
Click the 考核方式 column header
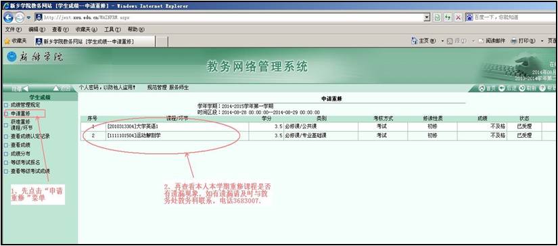click(383, 119)
